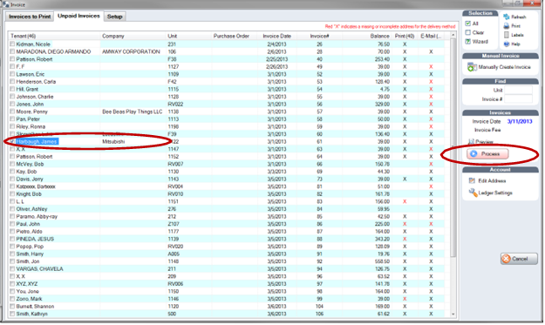The height and width of the screenshot is (325, 545).
Task: Check the McVey, Bob checkbox
Action: coord(12,164)
